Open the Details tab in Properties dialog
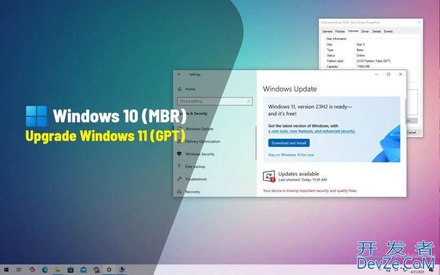The image size is (440, 275). tap(377, 31)
